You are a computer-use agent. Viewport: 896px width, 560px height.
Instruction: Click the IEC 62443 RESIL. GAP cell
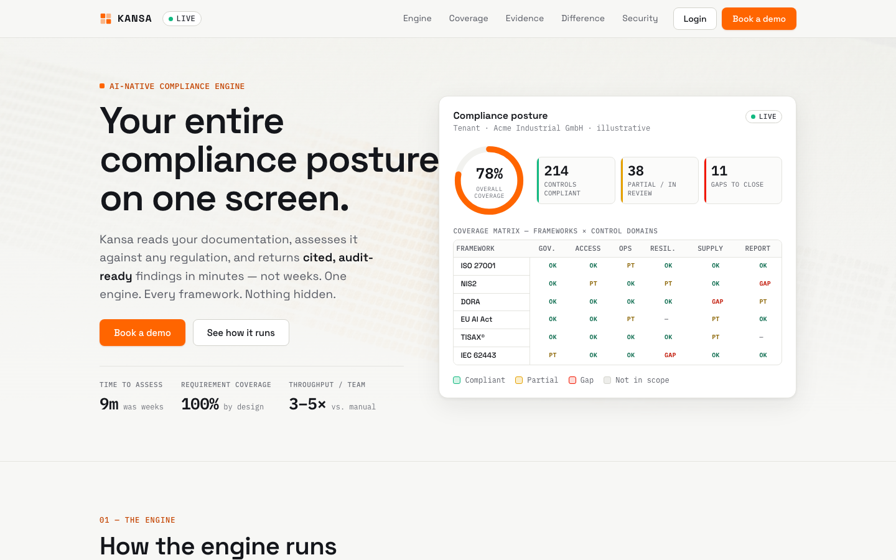pos(670,355)
